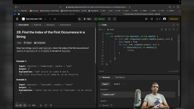Go to next problem arrow
The width and height of the screenshot is (194, 109).
pyautogui.click(x=50, y=19)
